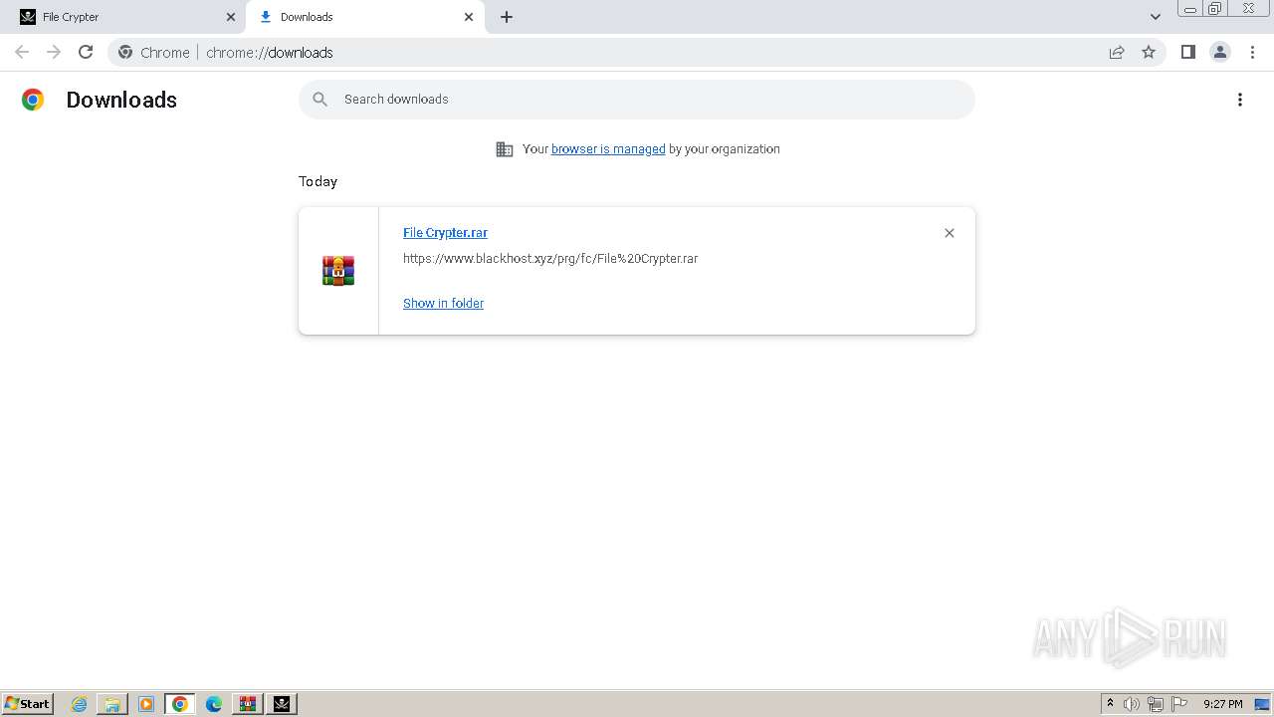The image size is (1274, 717).
Task: Click the 9:27 PM clock
Action: (1222, 704)
